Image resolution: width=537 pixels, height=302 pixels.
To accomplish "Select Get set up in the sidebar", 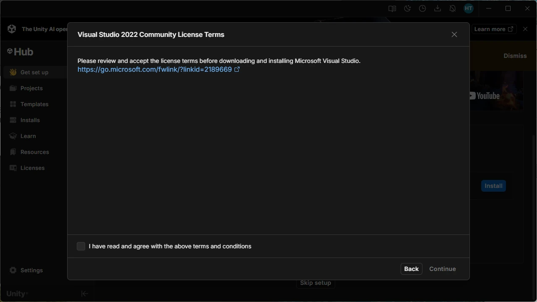I will point(35,72).
